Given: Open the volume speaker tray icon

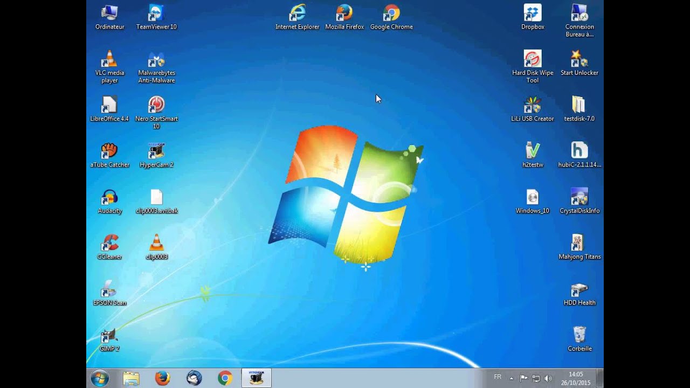Looking at the screenshot, I should click(548, 378).
